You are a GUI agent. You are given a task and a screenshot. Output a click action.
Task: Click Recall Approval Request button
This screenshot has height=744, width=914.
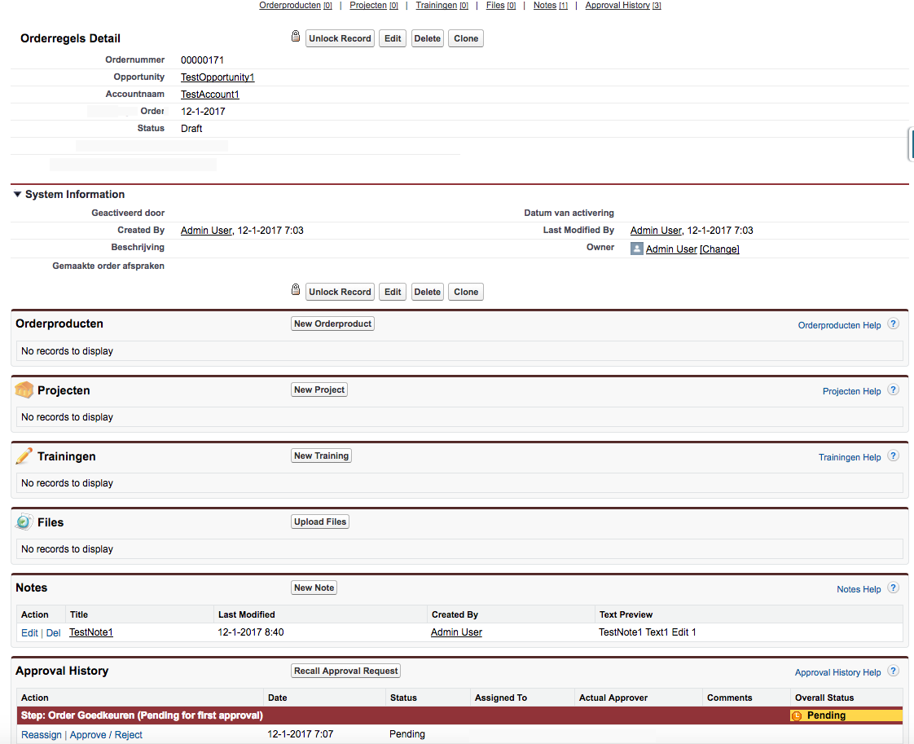coord(345,671)
